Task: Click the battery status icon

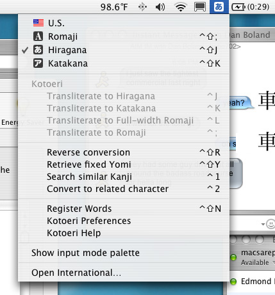Action: coord(238,7)
